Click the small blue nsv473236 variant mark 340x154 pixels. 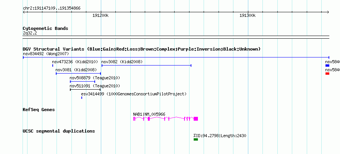coord(53,66)
